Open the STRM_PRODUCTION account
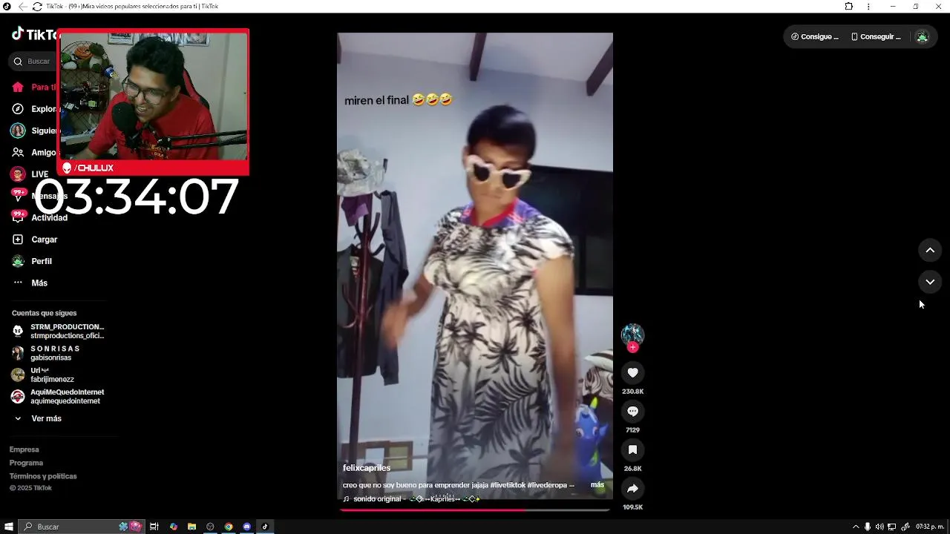Image resolution: width=950 pixels, height=534 pixels. [58, 331]
